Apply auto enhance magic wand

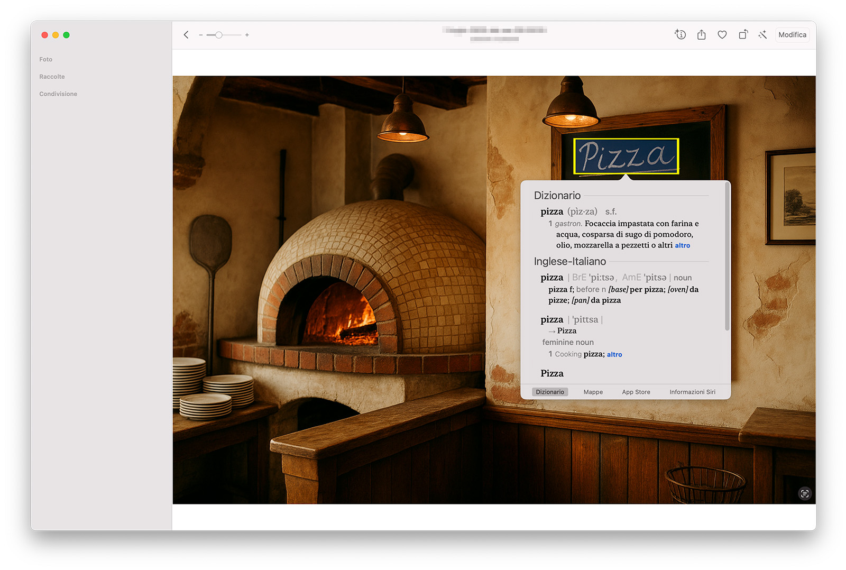coord(762,35)
